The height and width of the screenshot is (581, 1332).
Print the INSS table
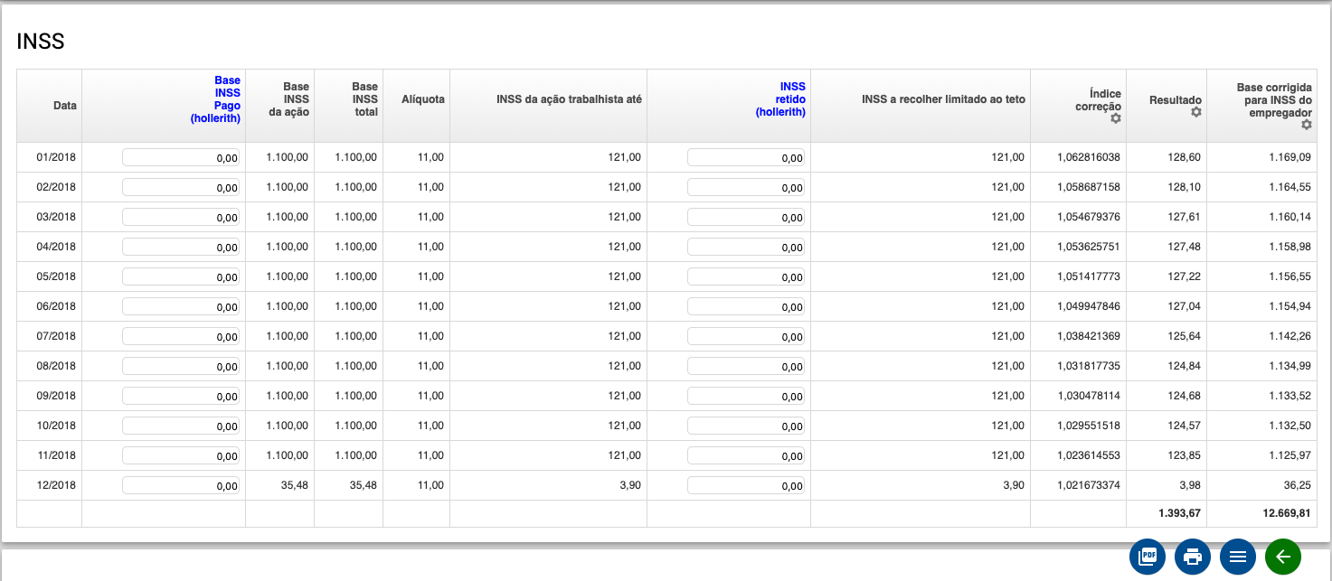click(1193, 557)
